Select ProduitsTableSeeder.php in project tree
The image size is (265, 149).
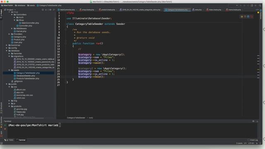click(x=26, y=79)
